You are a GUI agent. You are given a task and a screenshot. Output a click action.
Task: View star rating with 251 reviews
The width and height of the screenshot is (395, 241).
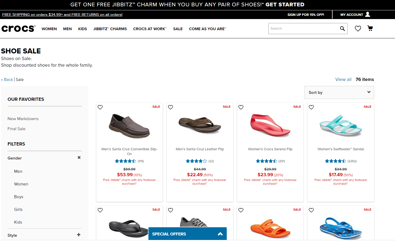[266, 161]
